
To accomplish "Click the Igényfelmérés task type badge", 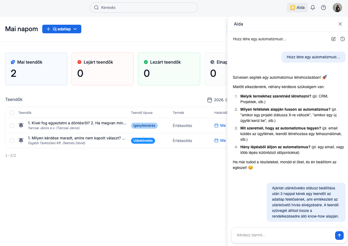I will coord(144,125).
